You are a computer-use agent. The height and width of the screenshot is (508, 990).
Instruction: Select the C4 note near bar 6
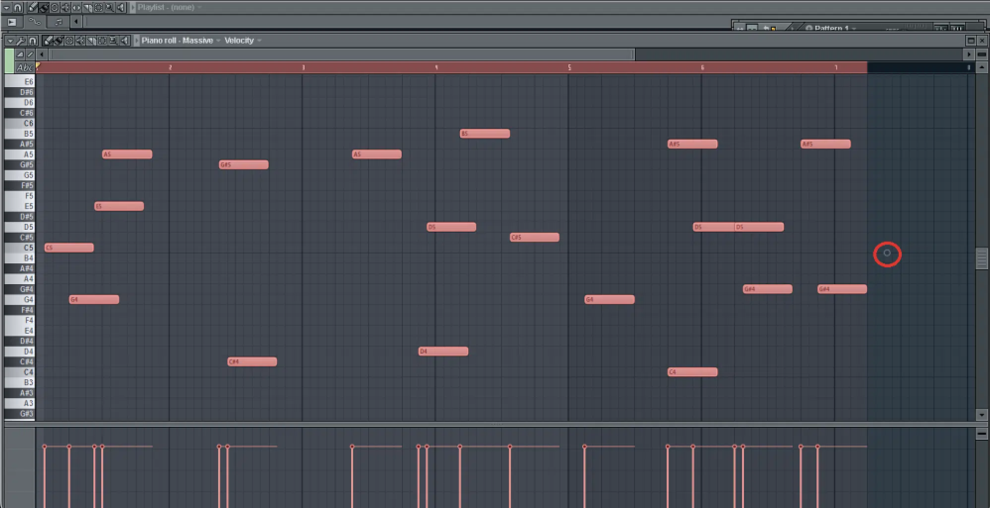pos(692,372)
